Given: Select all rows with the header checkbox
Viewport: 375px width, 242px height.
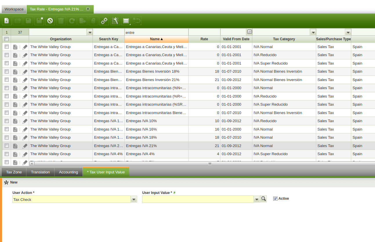Looking at the screenshot, I should 6,39.
